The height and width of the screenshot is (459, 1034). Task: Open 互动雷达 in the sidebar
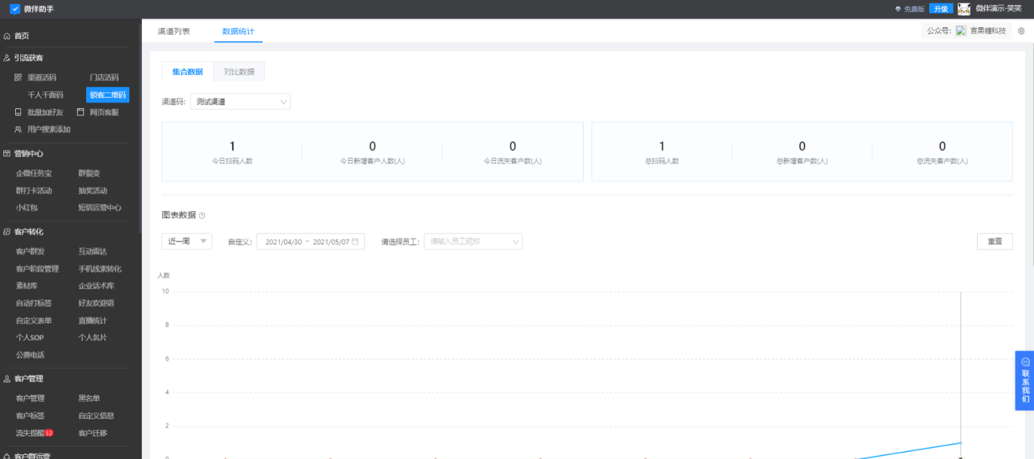pyautogui.click(x=93, y=251)
